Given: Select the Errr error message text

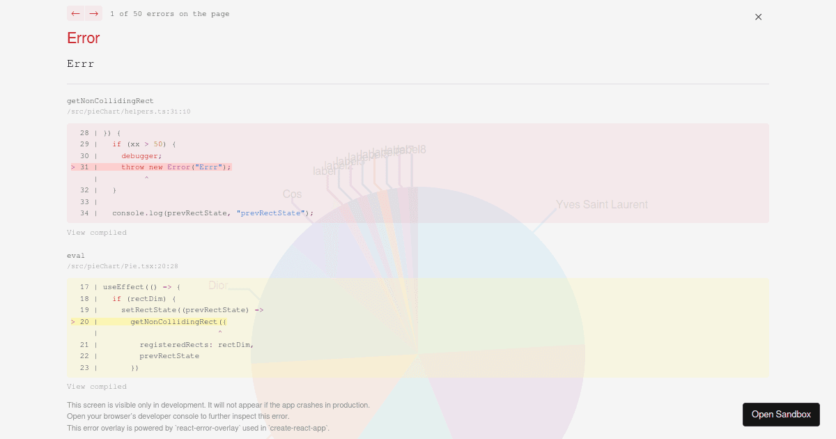Looking at the screenshot, I should point(80,63).
